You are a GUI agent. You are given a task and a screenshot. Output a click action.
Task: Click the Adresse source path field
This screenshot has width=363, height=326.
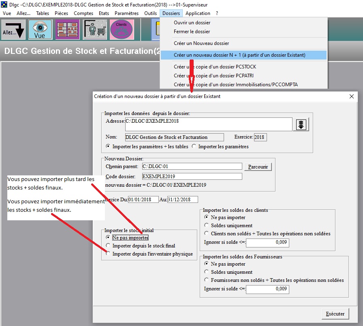[209, 124]
